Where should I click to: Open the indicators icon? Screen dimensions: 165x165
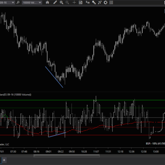[x=100, y=3]
